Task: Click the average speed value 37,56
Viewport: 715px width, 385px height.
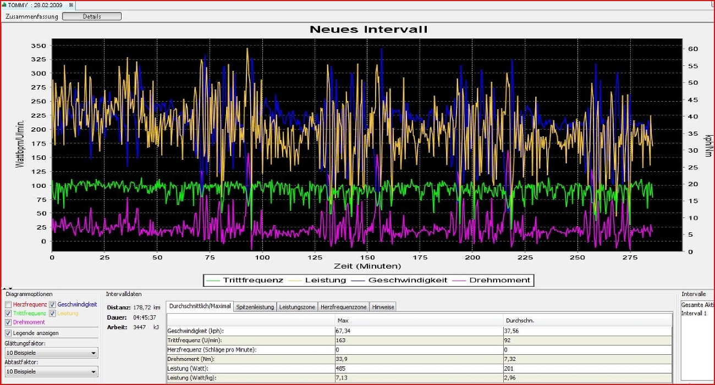Action: tap(513, 331)
